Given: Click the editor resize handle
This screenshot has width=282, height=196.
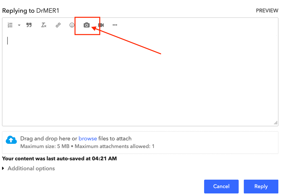Looking at the screenshot, I should click(x=276, y=123).
